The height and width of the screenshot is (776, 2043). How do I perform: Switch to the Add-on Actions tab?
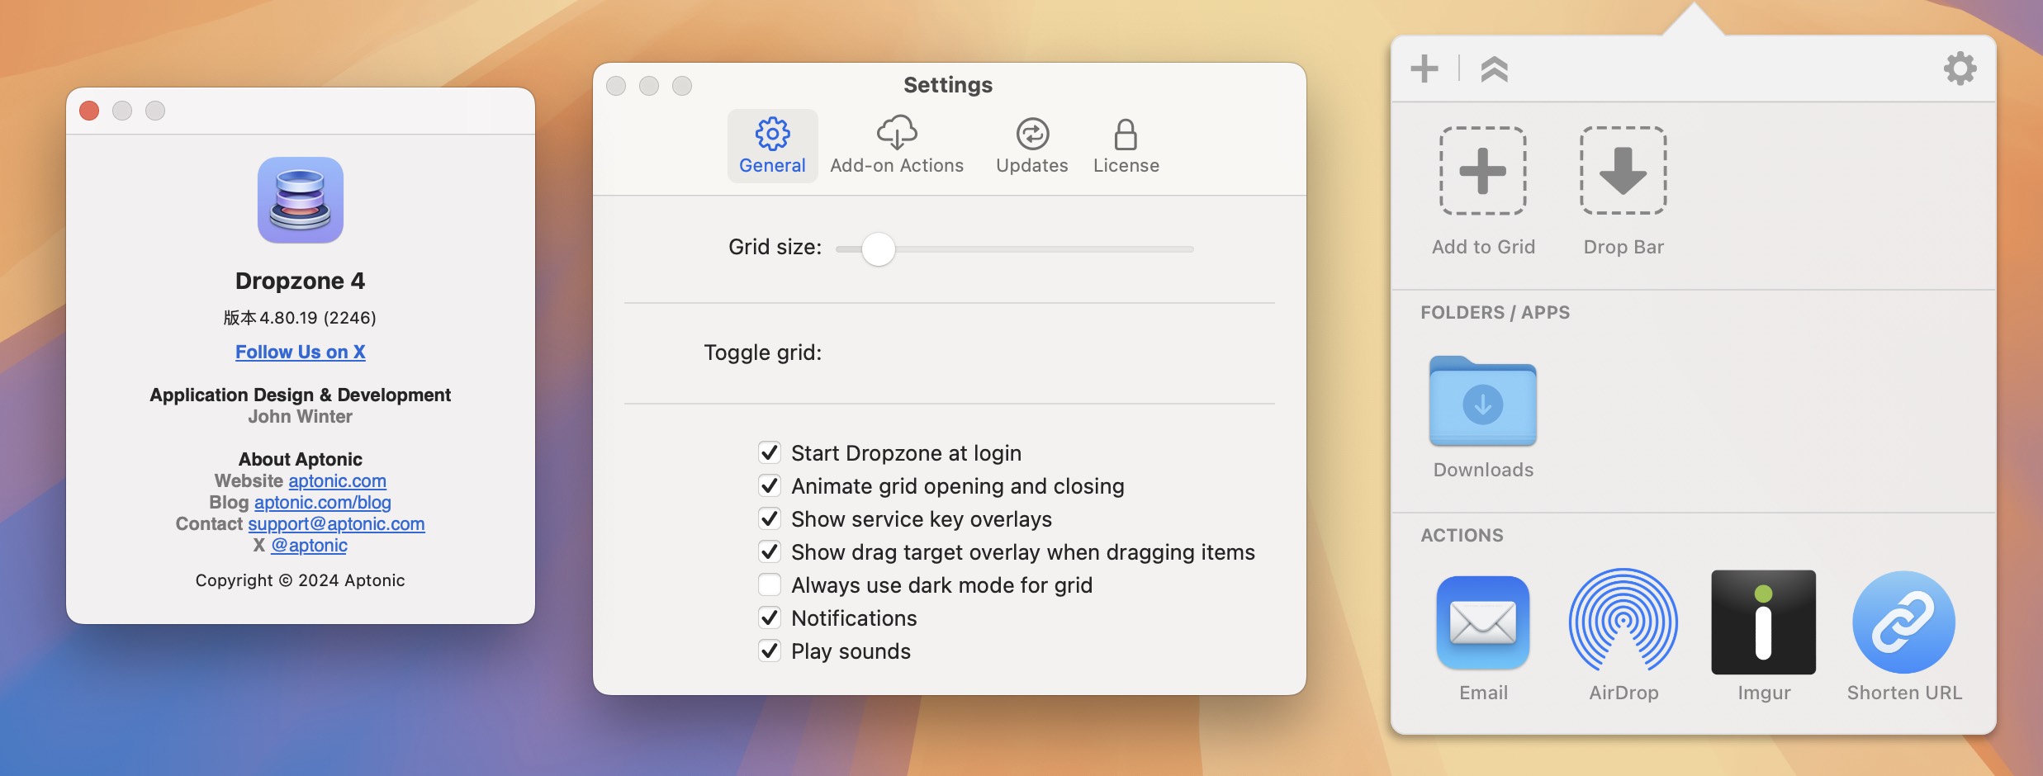pos(897,146)
